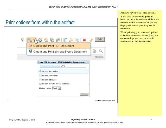
Task: Click the orange comment bubbles toolbar icon
Action: point(71,40)
